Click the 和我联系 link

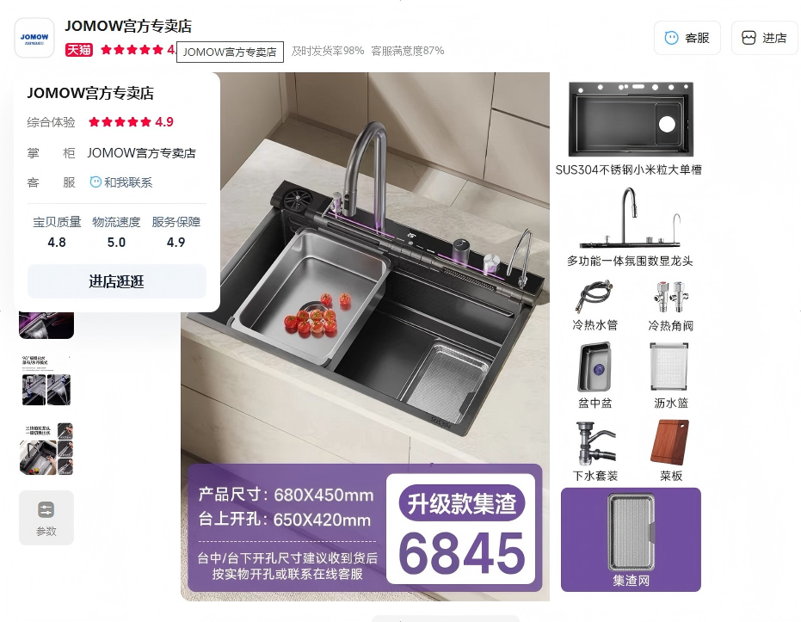pos(127,182)
